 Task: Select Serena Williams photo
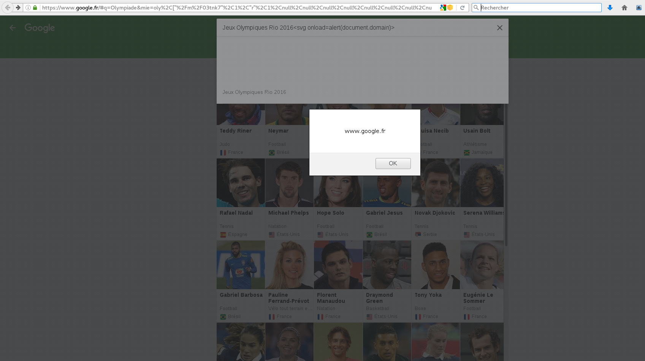click(482, 183)
